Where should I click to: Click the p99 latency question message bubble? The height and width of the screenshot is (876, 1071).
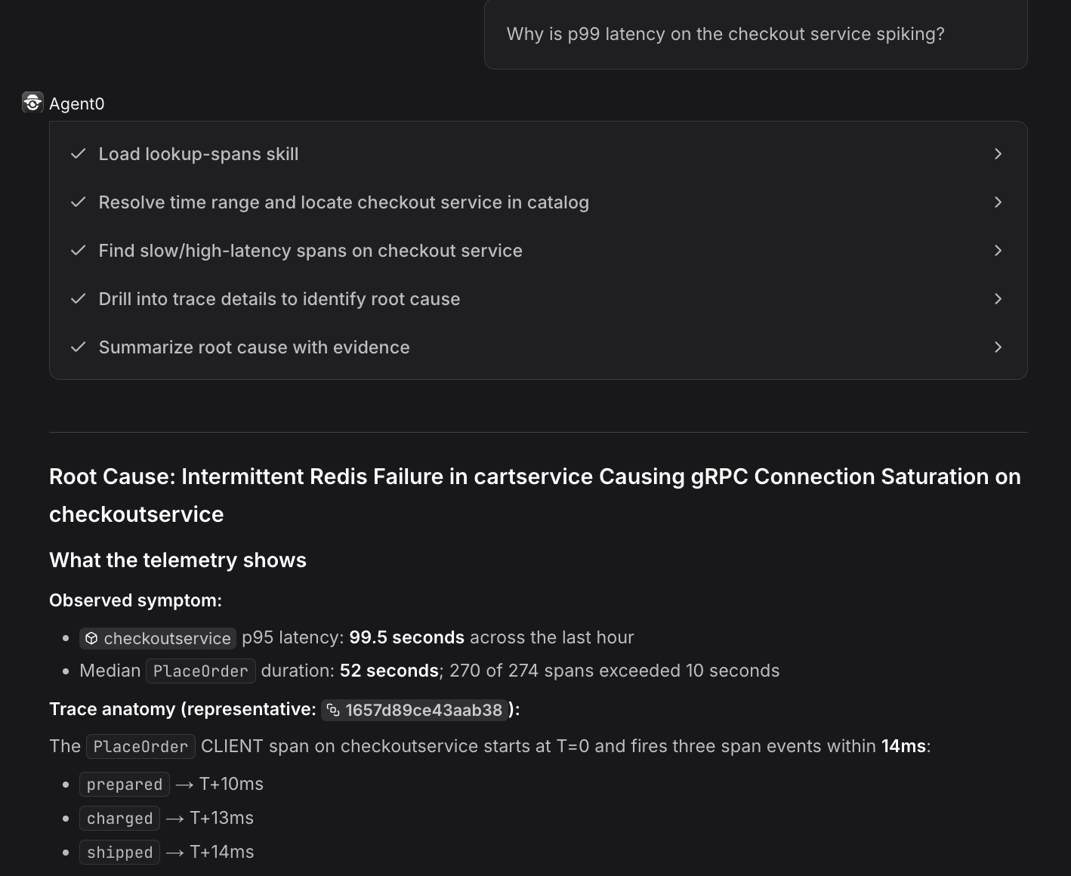click(756, 35)
